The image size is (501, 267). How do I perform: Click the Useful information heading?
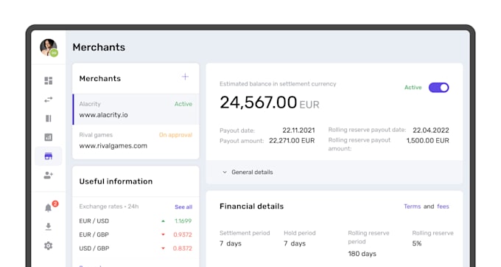tap(116, 181)
